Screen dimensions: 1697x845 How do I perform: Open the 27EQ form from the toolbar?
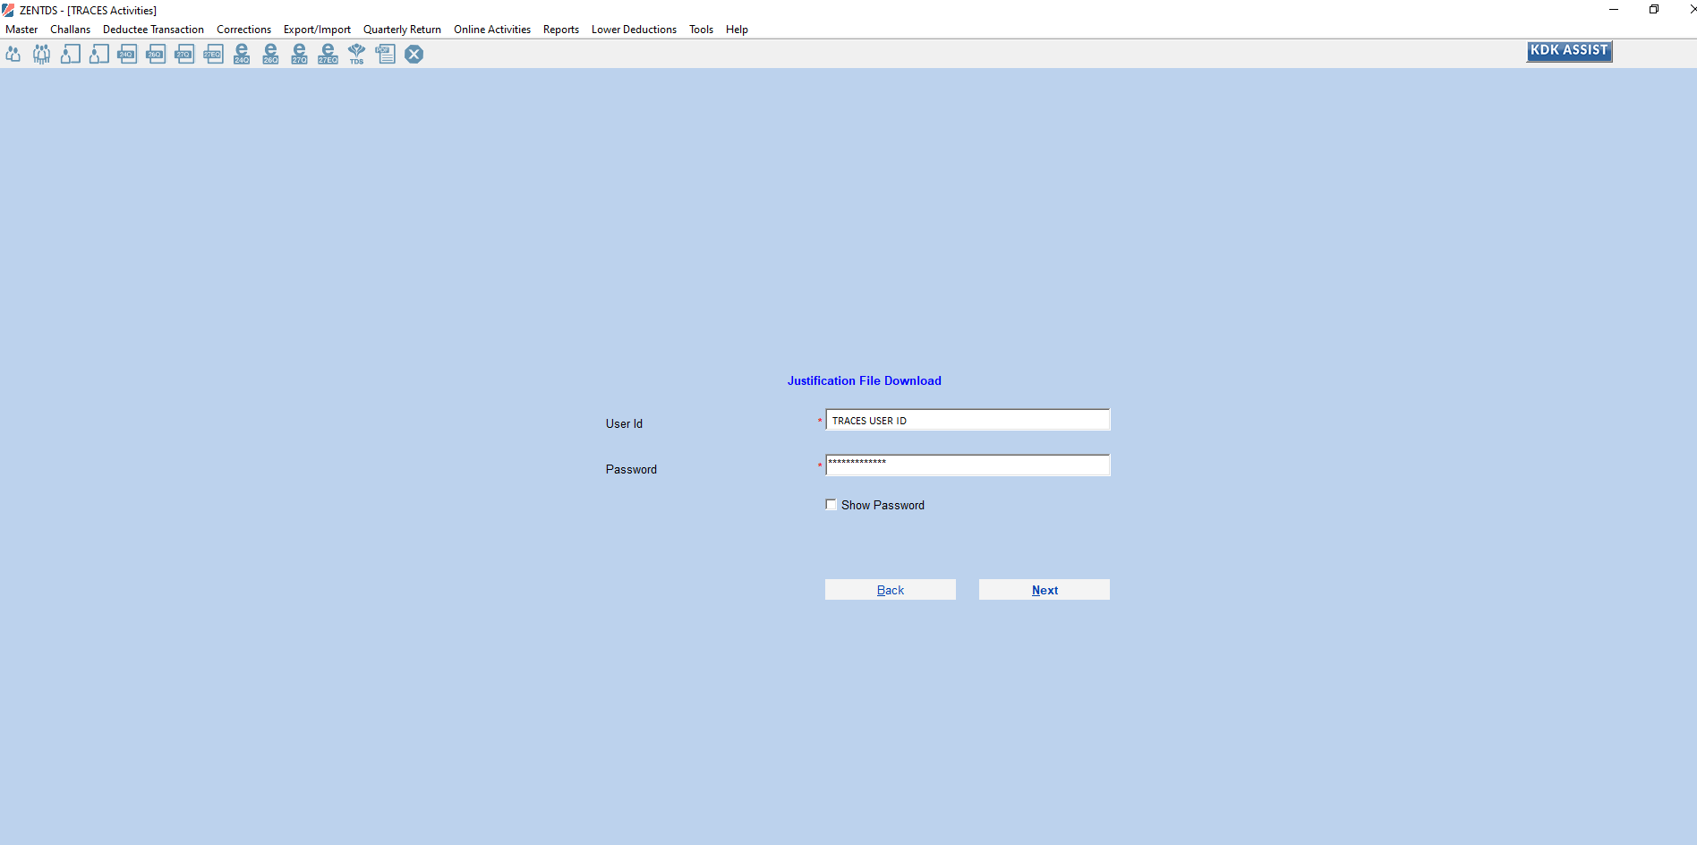(213, 54)
